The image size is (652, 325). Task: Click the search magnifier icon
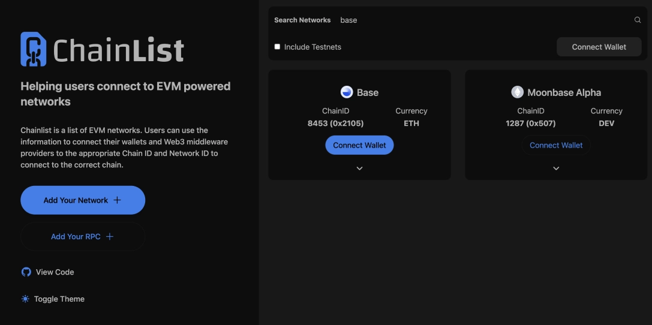[638, 20]
